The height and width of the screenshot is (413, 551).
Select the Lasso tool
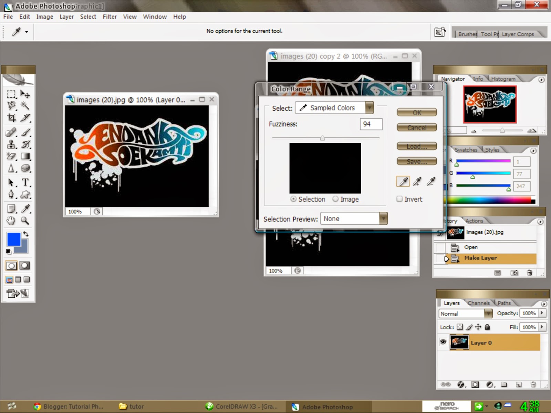(11, 105)
